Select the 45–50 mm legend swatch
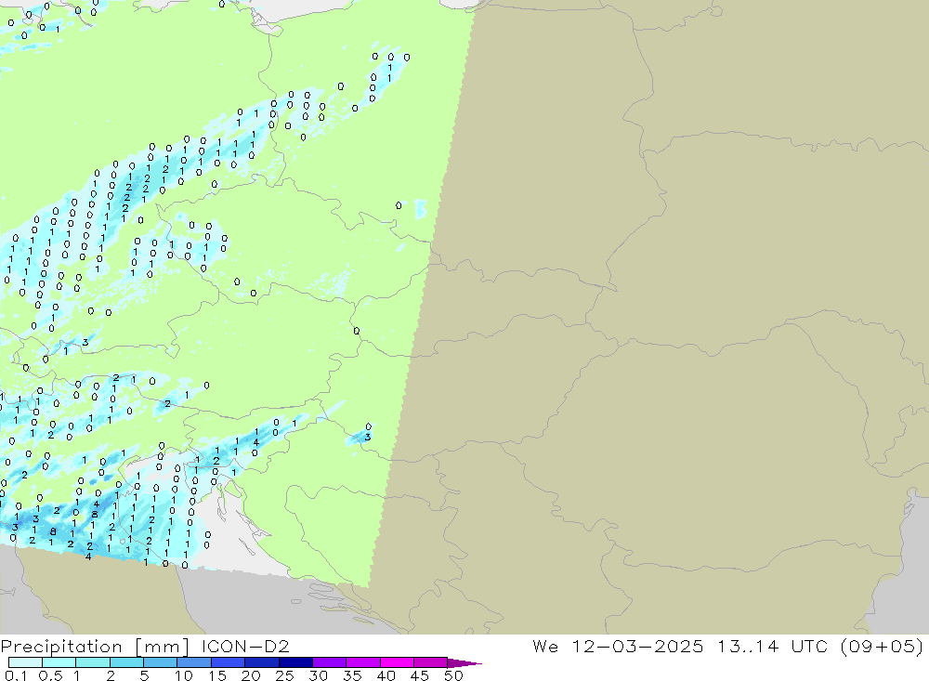This screenshot has width=929, height=681. 431,662
